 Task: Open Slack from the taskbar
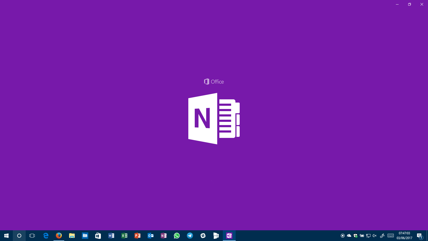[203, 236]
